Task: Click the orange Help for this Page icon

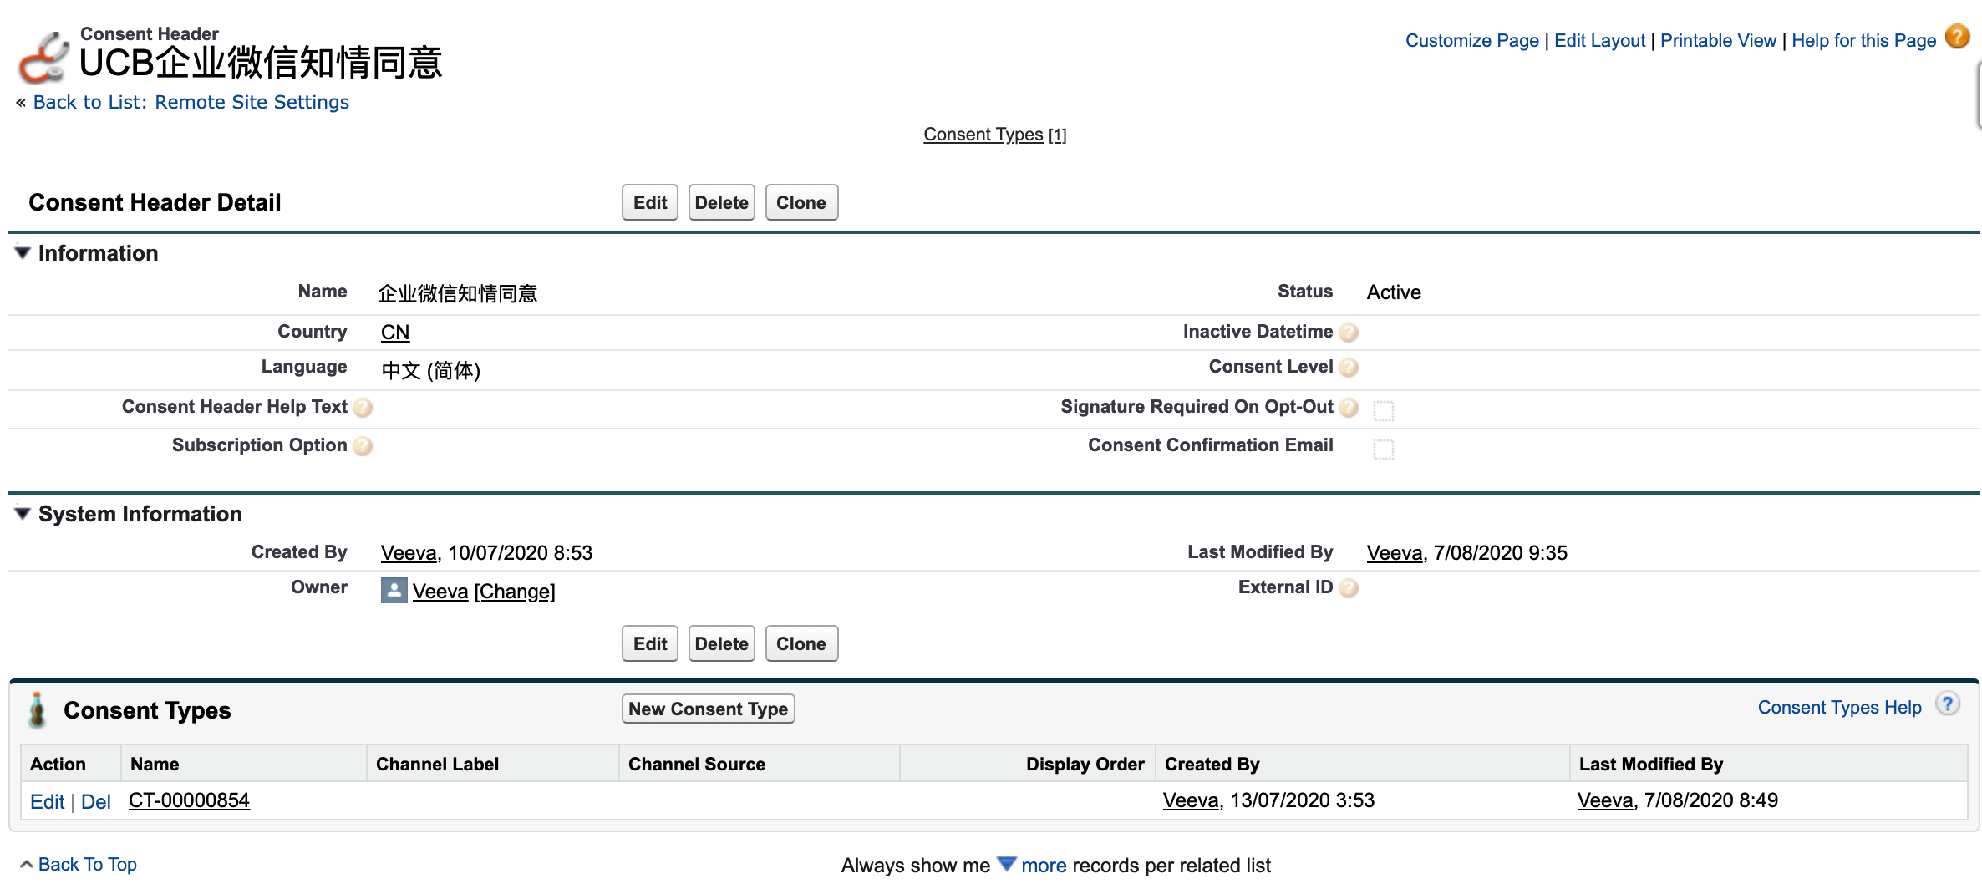Action: tap(1957, 38)
